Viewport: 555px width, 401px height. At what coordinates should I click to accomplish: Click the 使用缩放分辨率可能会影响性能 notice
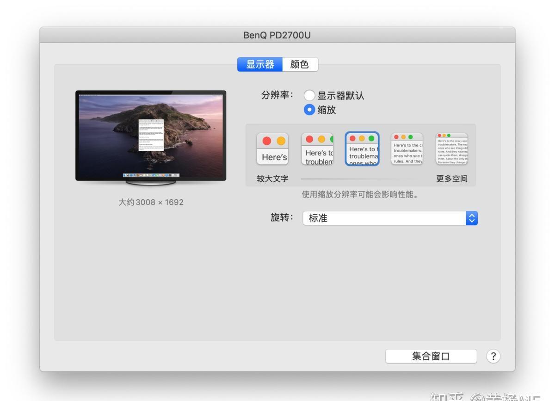[360, 194]
